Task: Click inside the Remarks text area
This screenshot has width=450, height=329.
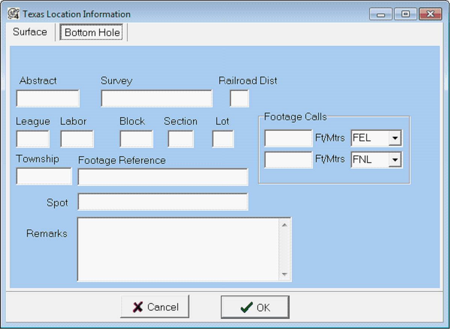Action: click(x=178, y=249)
